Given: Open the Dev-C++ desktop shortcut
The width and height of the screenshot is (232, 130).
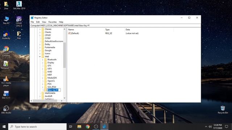Looking at the screenshot, I should tap(6, 95).
